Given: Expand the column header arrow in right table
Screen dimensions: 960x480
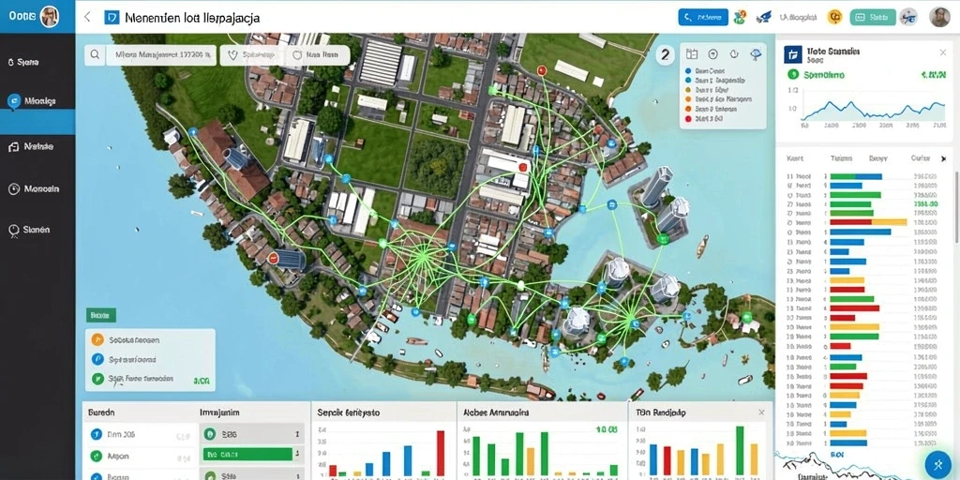Looking at the screenshot, I should tap(943, 158).
